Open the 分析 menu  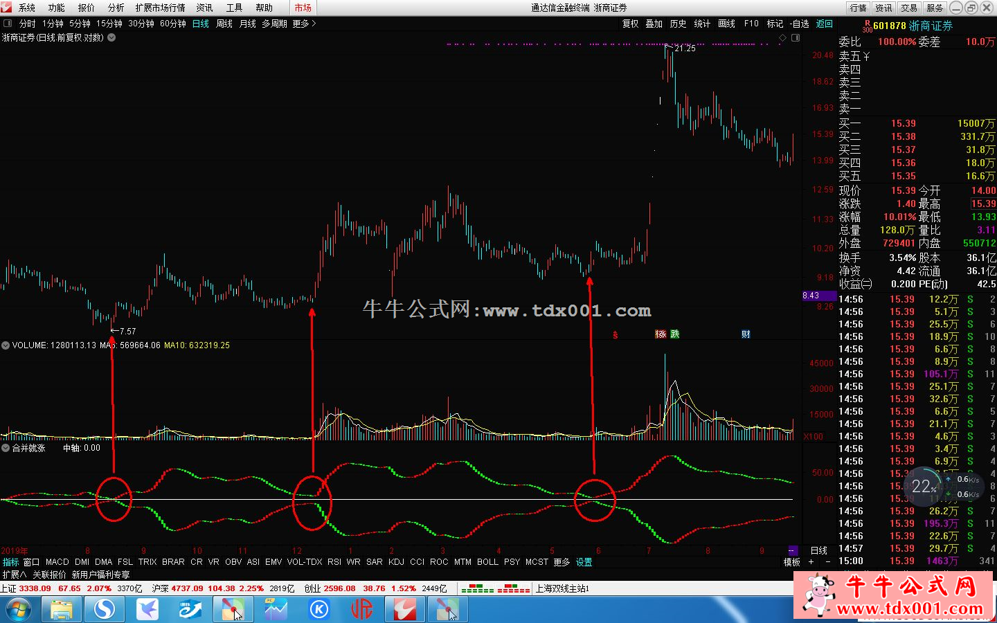116,8
